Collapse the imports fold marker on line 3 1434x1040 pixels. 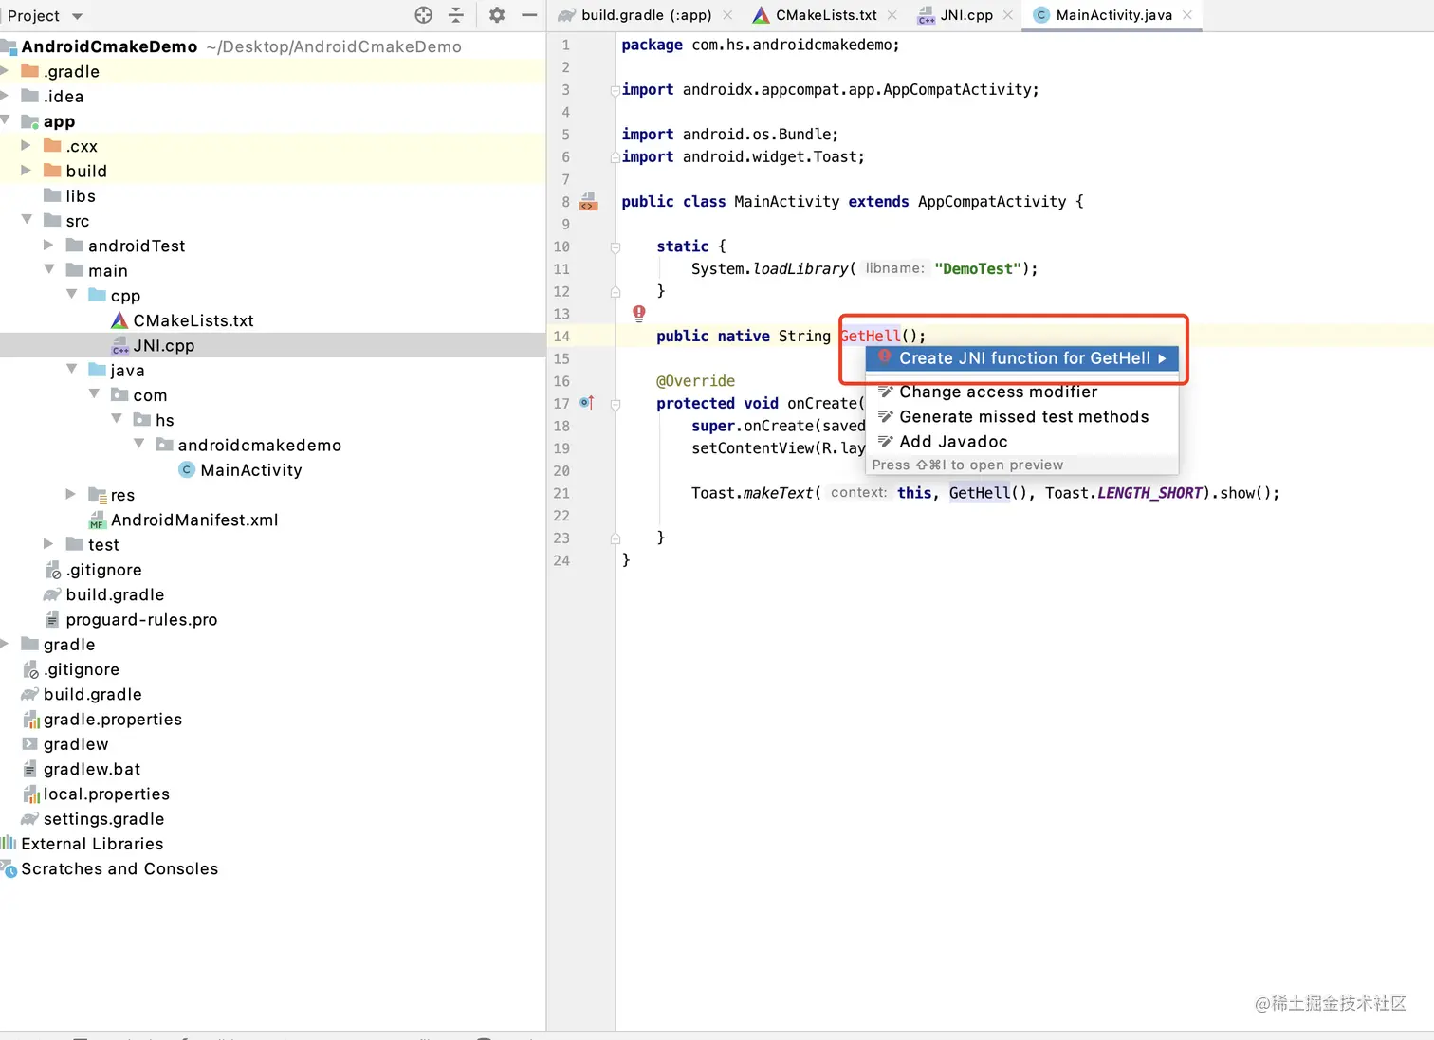(x=616, y=90)
